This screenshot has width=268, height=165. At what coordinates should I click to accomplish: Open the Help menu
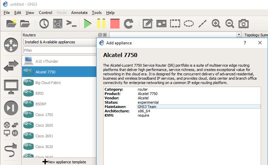(x=110, y=13)
